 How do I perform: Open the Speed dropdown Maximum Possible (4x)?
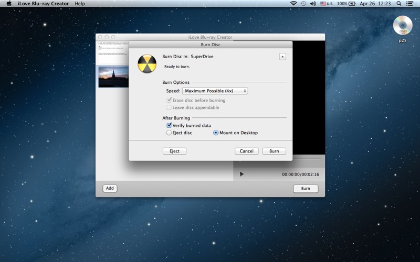[x=215, y=91]
